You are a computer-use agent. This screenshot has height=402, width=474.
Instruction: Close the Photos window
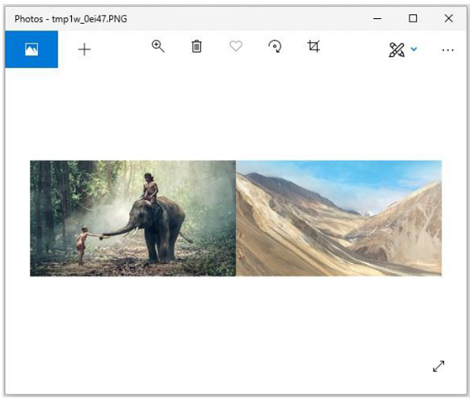(x=449, y=18)
